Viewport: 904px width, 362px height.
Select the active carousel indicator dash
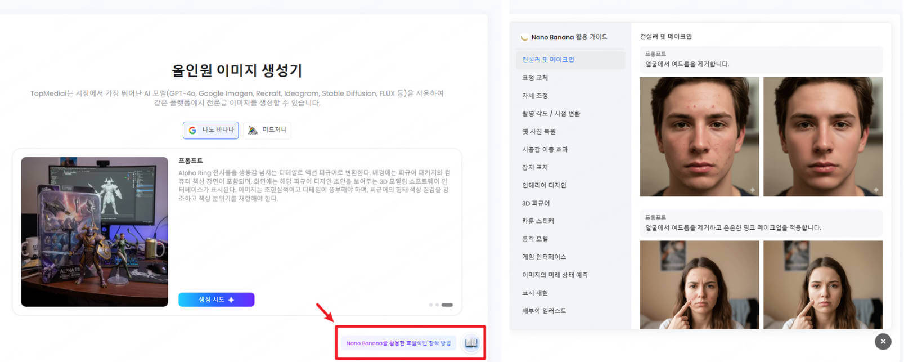(x=447, y=305)
